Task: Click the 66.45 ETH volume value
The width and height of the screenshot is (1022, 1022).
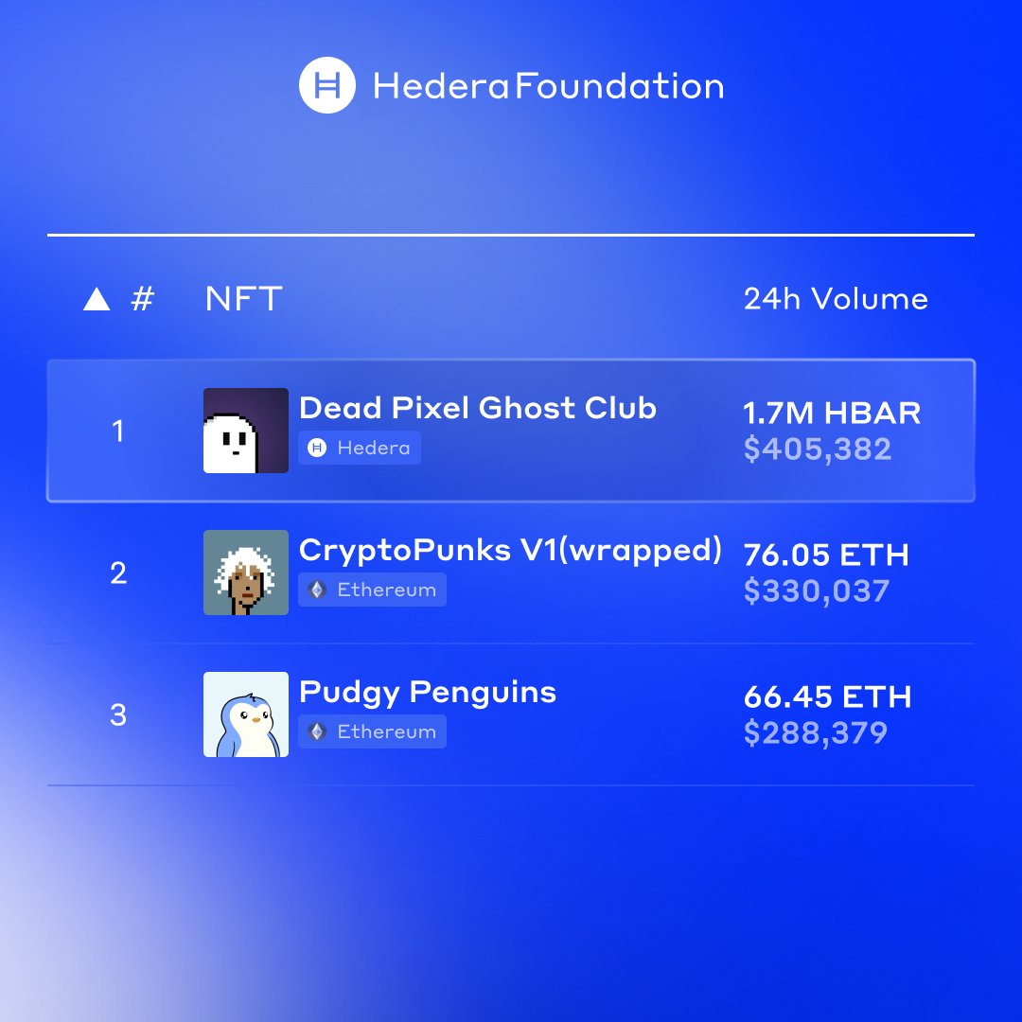Action: pos(828,696)
